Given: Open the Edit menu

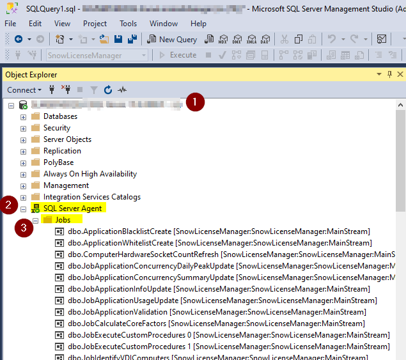Looking at the screenshot, I should [x=35, y=24].
